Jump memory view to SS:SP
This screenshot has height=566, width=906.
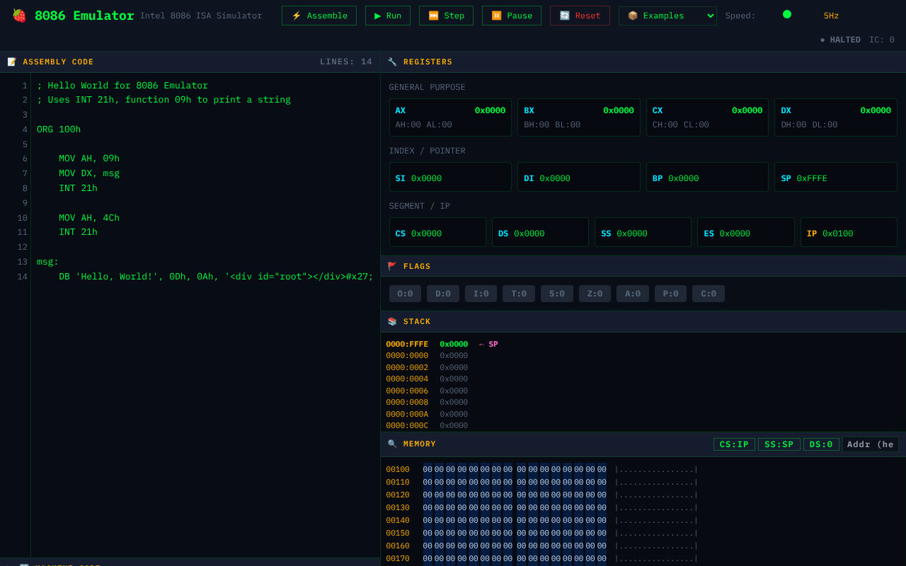tap(779, 444)
